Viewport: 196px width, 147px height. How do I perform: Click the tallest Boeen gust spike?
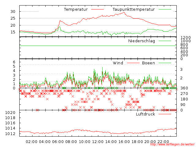coord(103,68)
